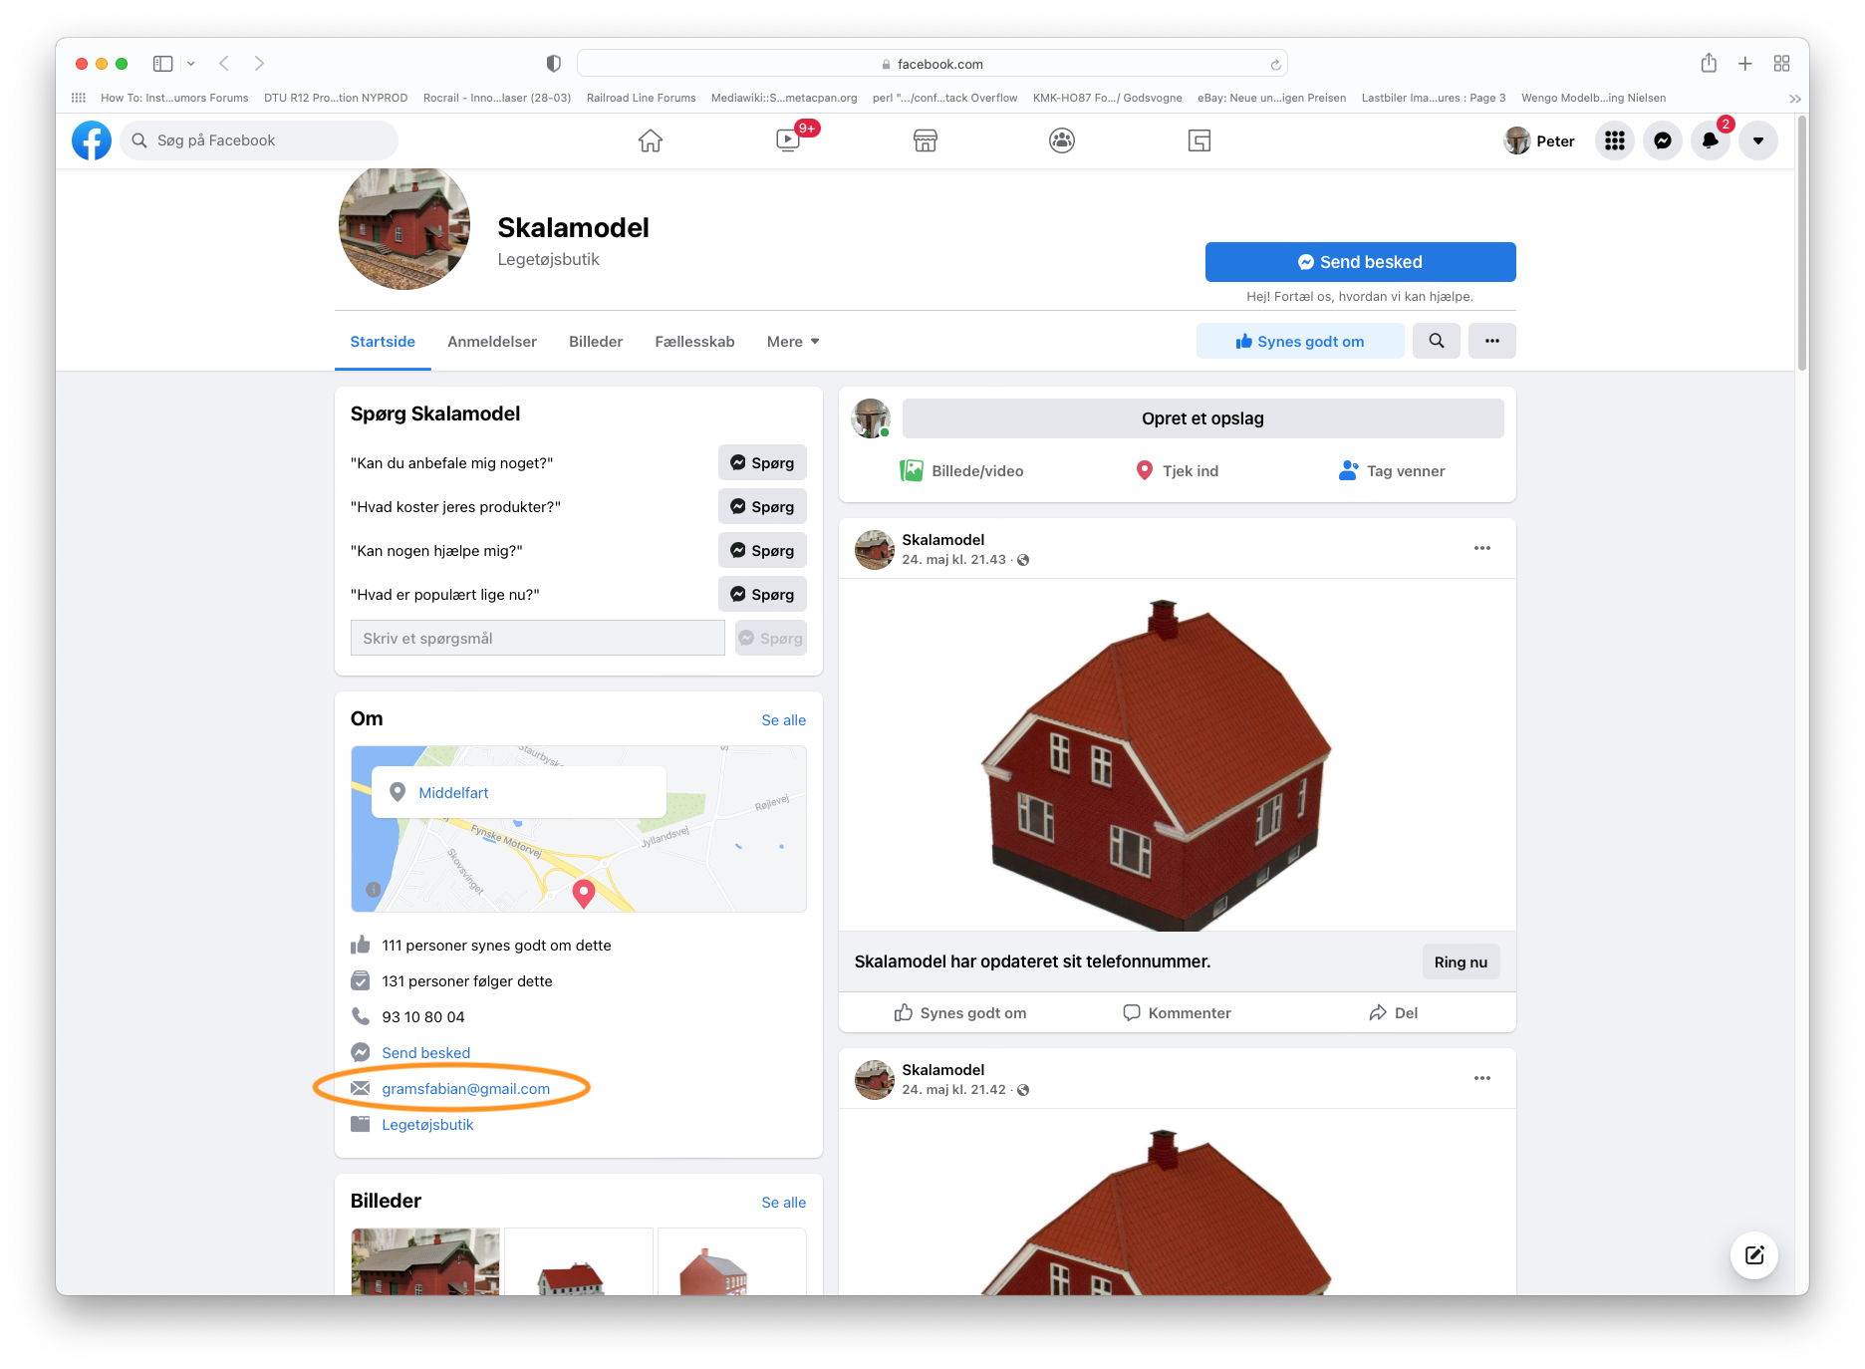Image resolution: width=1865 pixels, height=1369 pixels.
Task: Ask "Kan nogen hjælpe mig?" via Spørg
Action: [x=762, y=550]
